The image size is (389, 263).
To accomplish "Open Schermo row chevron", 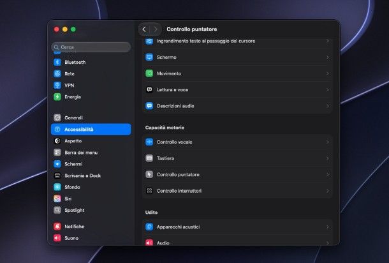I will 328,57.
